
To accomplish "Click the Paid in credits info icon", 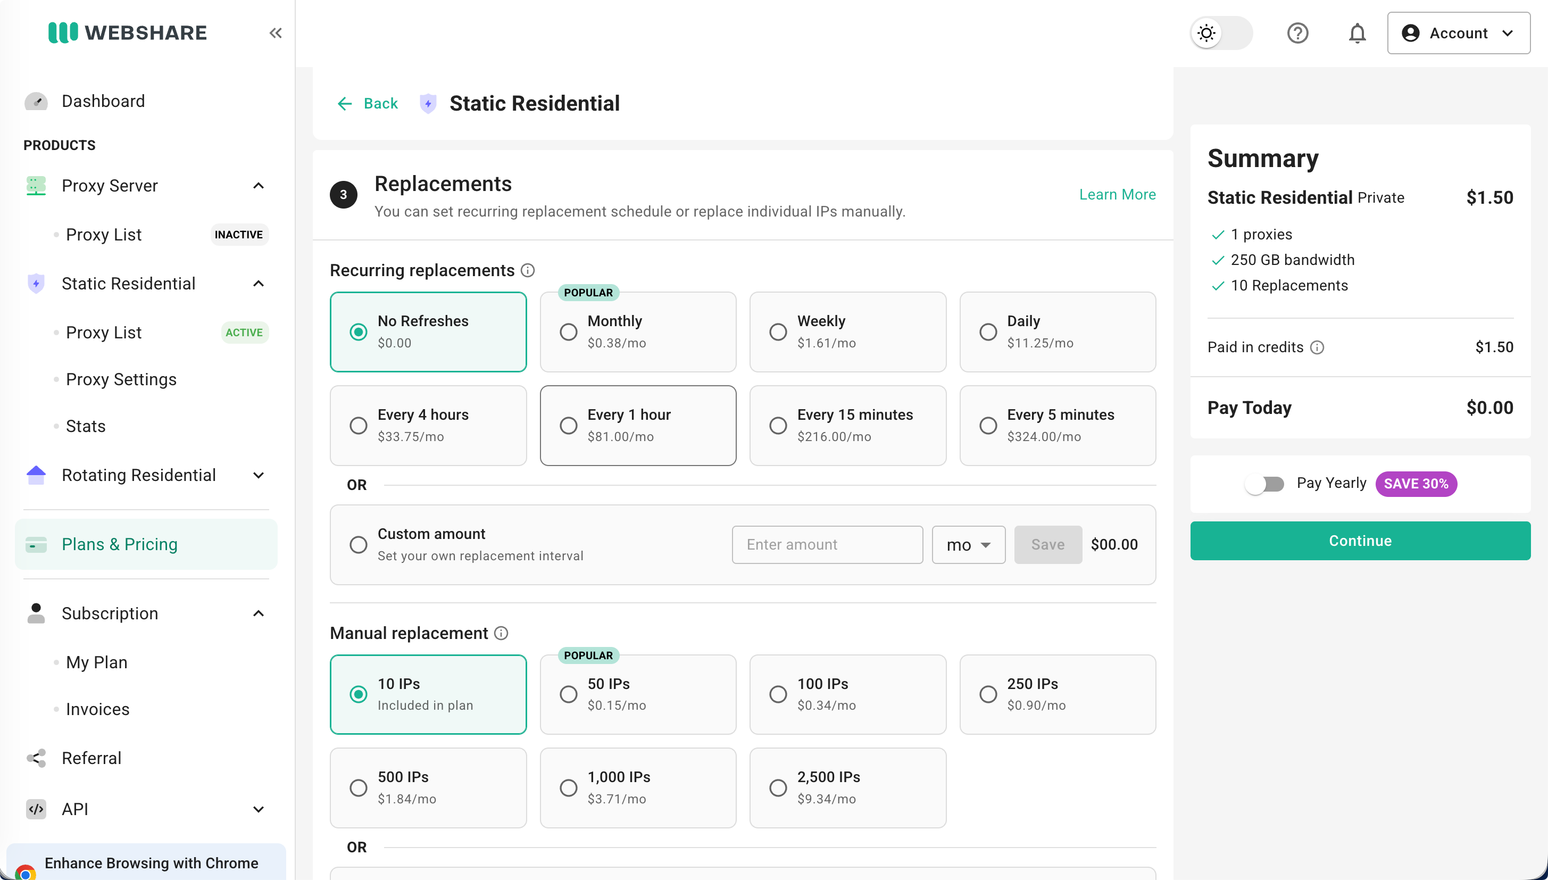I will pyautogui.click(x=1317, y=347).
